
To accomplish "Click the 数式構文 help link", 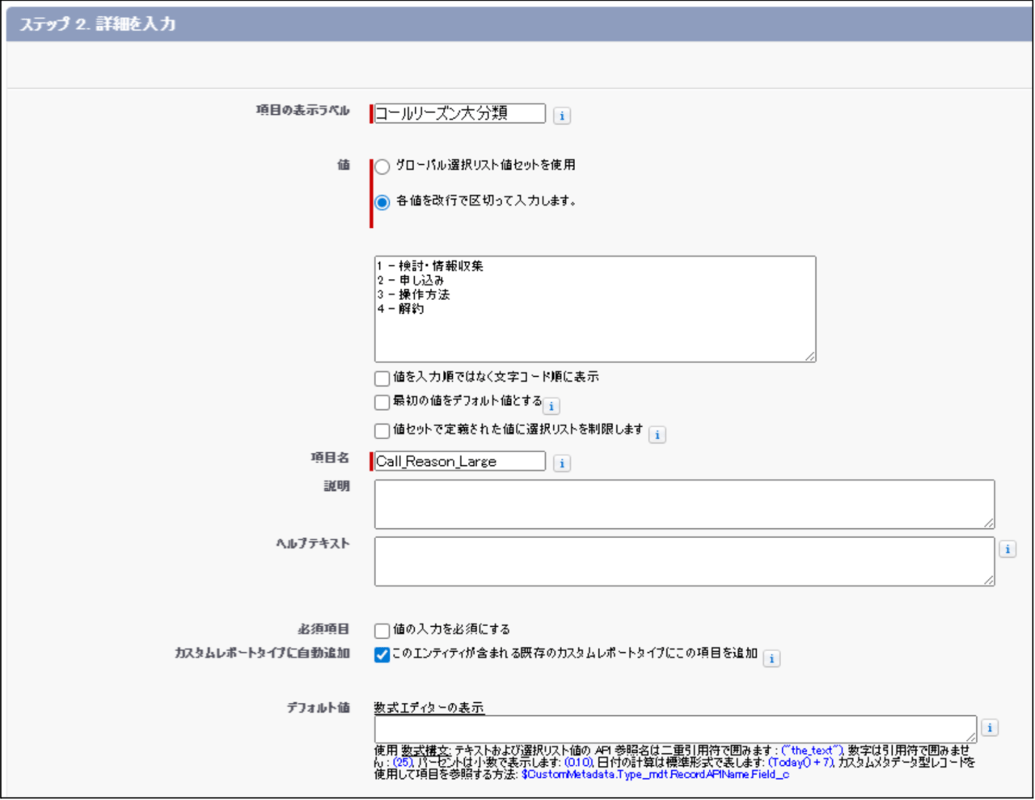I will click(425, 751).
